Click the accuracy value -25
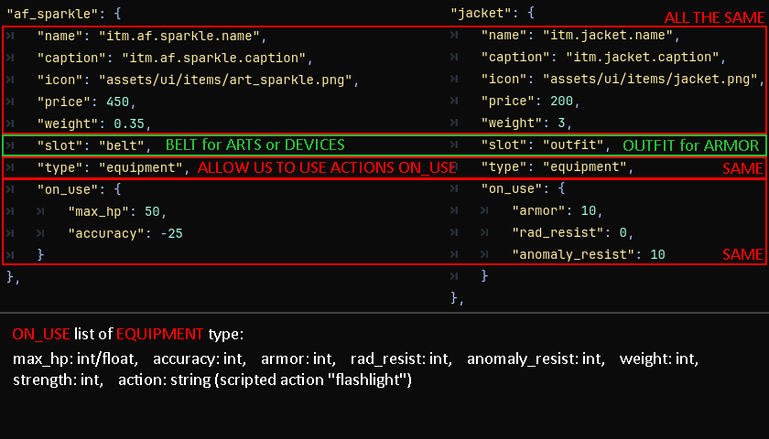The height and width of the screenshot is (439, 769). pyautogui.click(x=170, y=233)
